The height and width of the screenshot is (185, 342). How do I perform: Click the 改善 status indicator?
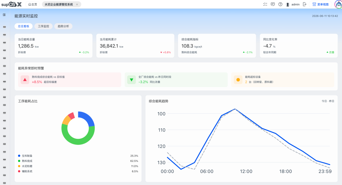click(330, 52)
